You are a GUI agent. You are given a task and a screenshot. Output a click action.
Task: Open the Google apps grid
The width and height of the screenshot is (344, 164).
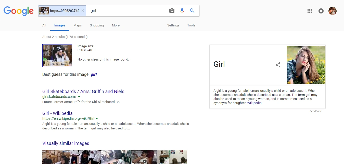pos(310,11)
